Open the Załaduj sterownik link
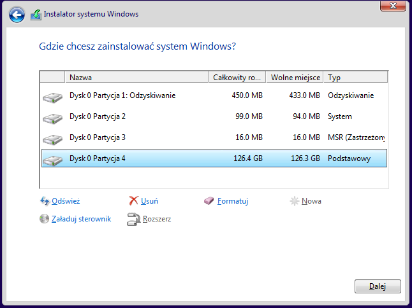Image resolution: width=412 pixels, height=308 pixels. (81, 219)
